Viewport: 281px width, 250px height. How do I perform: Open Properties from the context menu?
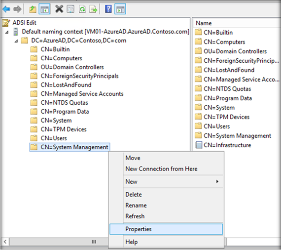tap(166, 229)
